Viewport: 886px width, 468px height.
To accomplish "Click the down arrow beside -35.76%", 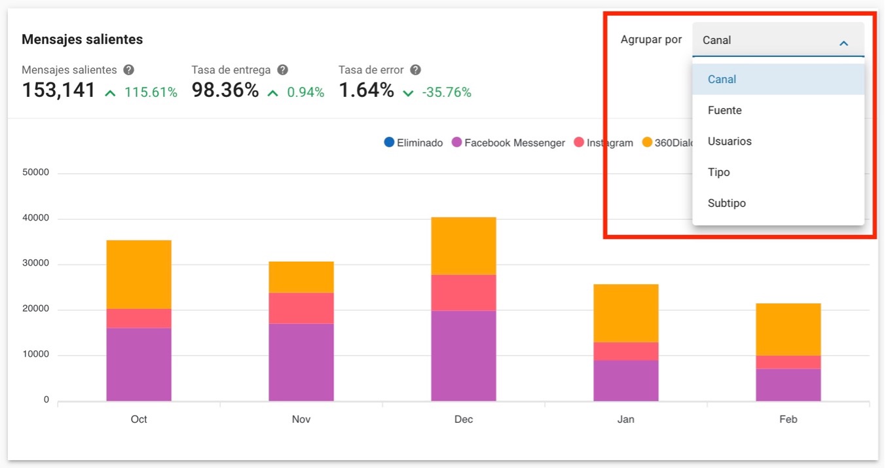I will pos(409,93).
